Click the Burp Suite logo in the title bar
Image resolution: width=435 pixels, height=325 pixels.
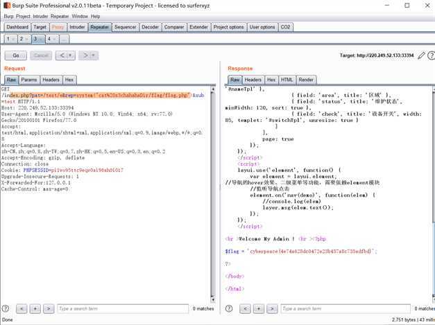pyautogui.click(x=7, y=6)
